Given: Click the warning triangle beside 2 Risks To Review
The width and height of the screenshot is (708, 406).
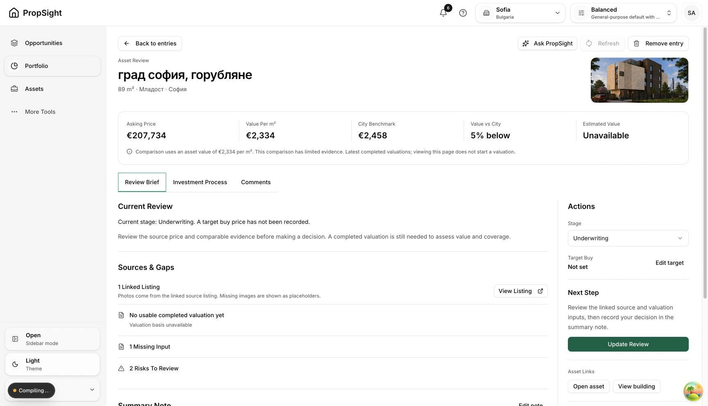Looking at the screenshot, I should pyautogui.click(x=121, y=368).
